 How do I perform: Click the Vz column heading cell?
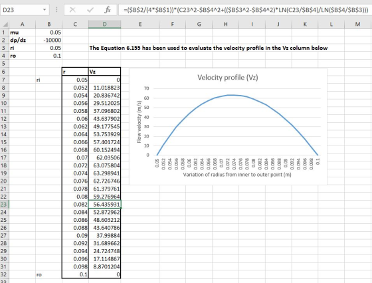coord(105,72)
